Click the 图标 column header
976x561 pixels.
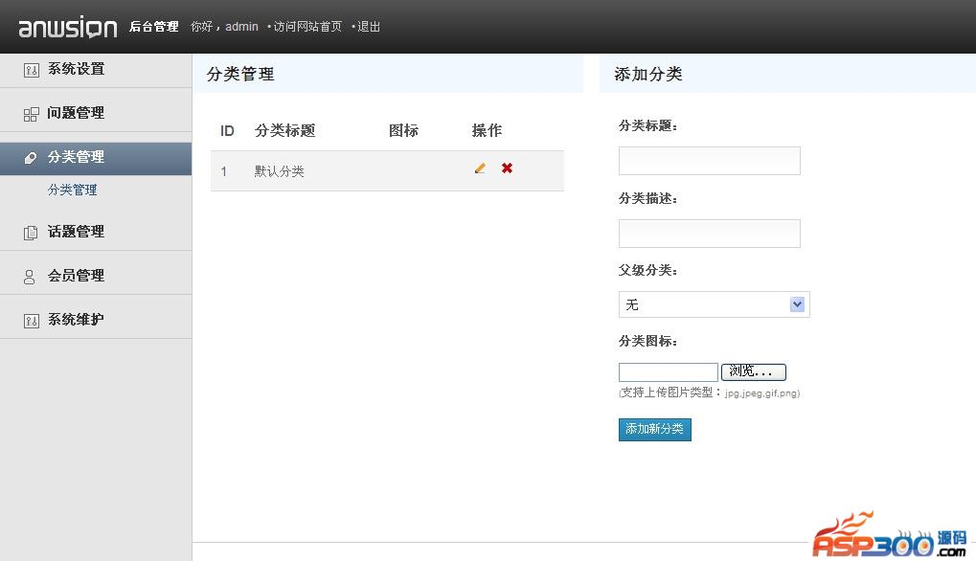403,130
